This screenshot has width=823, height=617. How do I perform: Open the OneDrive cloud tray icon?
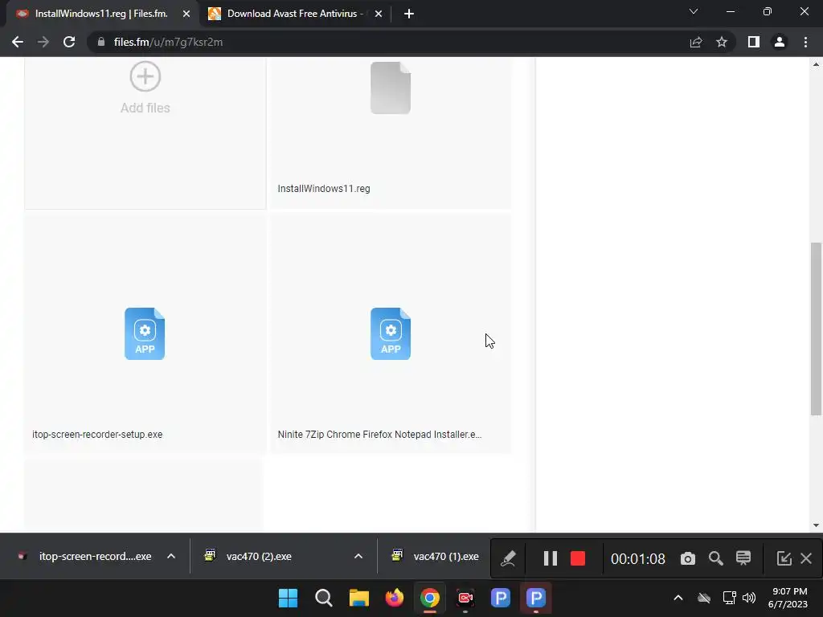704,598
